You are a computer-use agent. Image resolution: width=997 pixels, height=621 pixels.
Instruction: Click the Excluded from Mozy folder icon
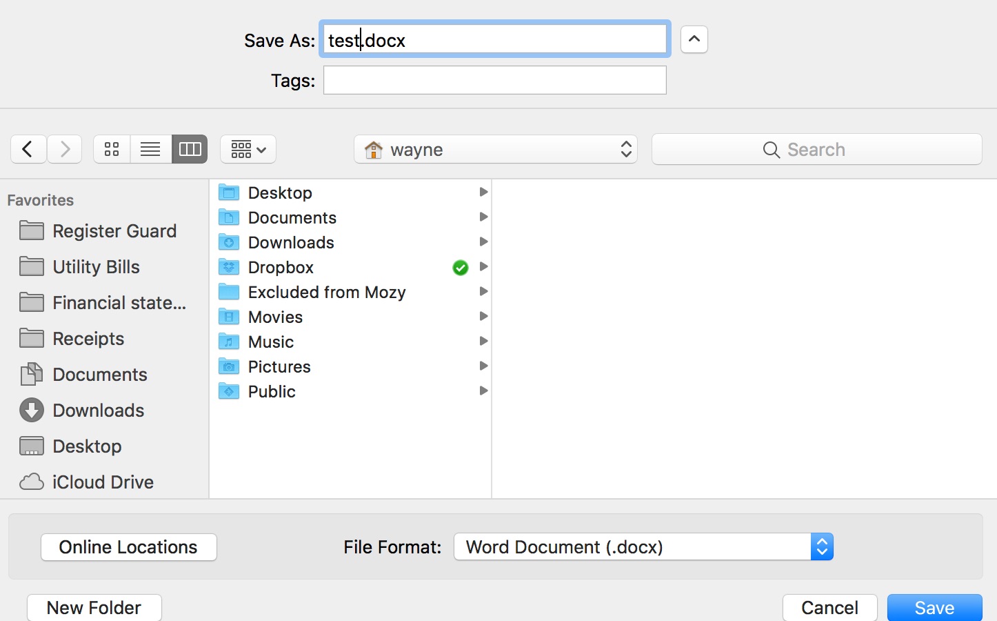[229, 292]
